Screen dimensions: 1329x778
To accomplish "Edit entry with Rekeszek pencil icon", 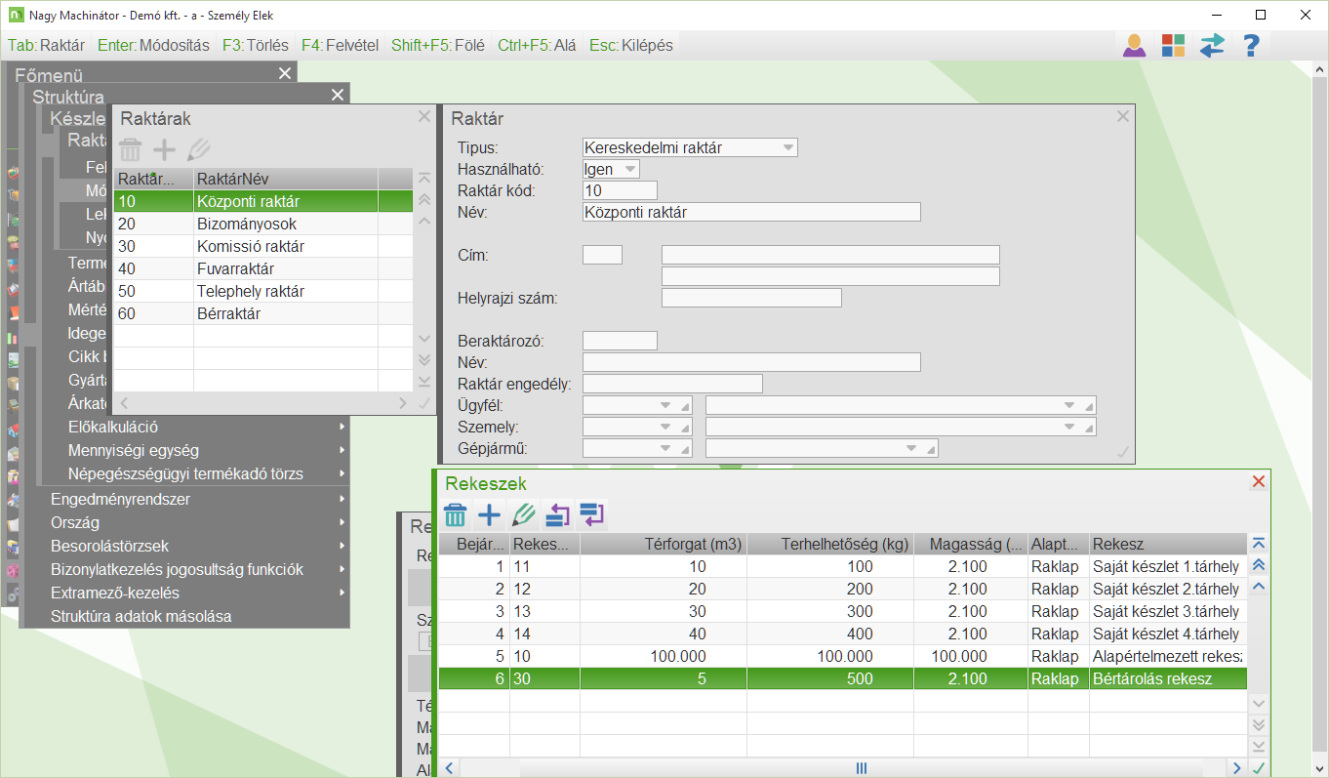I will [x=524, y=514].
